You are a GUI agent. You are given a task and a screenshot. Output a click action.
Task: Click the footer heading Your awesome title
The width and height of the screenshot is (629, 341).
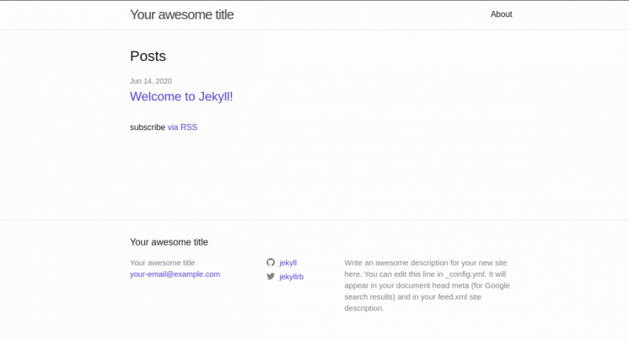click(x=169, y=242)
